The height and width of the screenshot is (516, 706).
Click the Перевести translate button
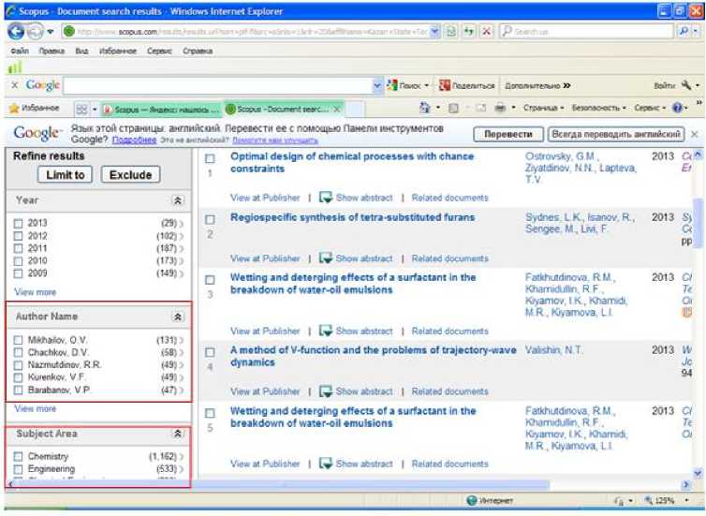click(508, 135)
